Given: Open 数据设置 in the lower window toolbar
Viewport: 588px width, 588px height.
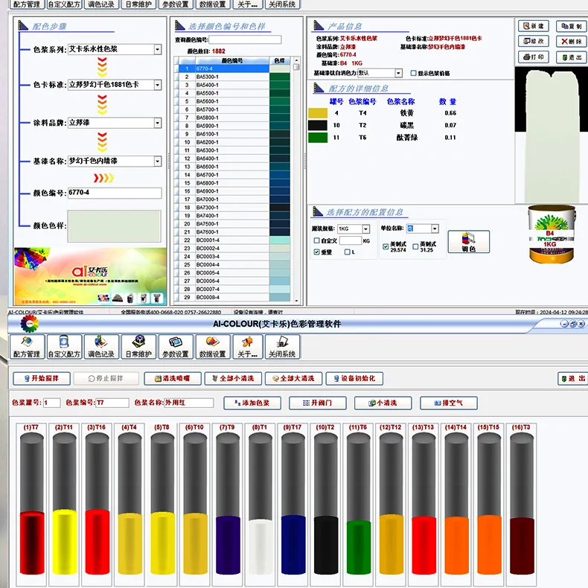Looking at the screenshot, I should pyautogui.click(x=213, y=347).
